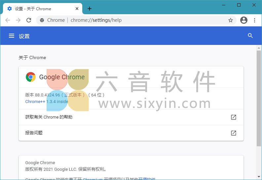Click the scrollbar down arrow

coord(259,177)
